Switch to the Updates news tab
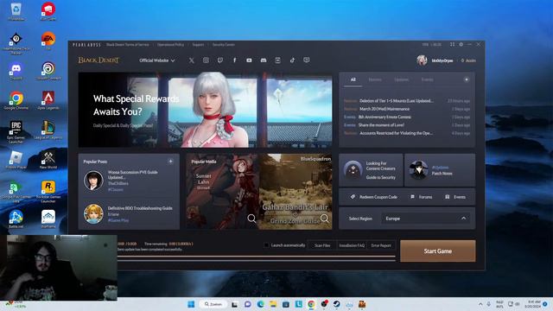The image size is (553, 311). 401,79
